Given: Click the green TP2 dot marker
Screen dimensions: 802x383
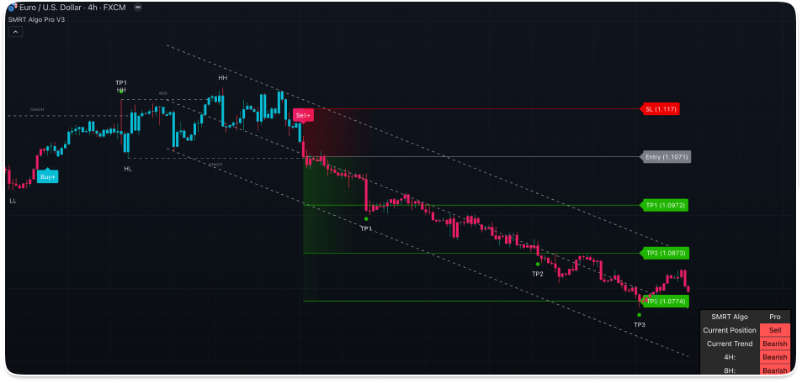Looking at the screenshot, I should (x=538, y=264).
